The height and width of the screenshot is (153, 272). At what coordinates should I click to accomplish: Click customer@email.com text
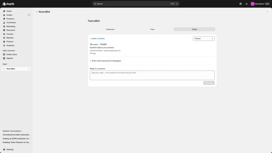(112, 51)
